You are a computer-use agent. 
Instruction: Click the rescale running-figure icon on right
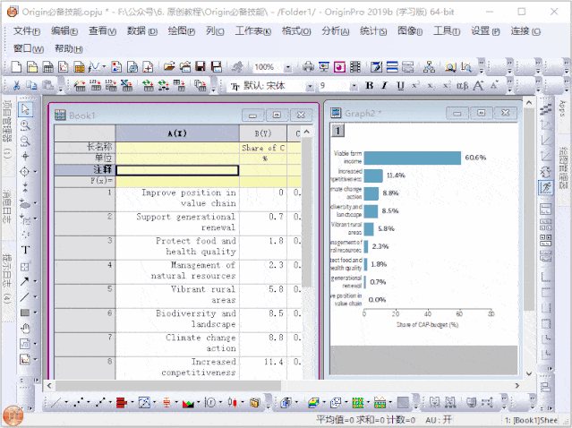[546, 187]
